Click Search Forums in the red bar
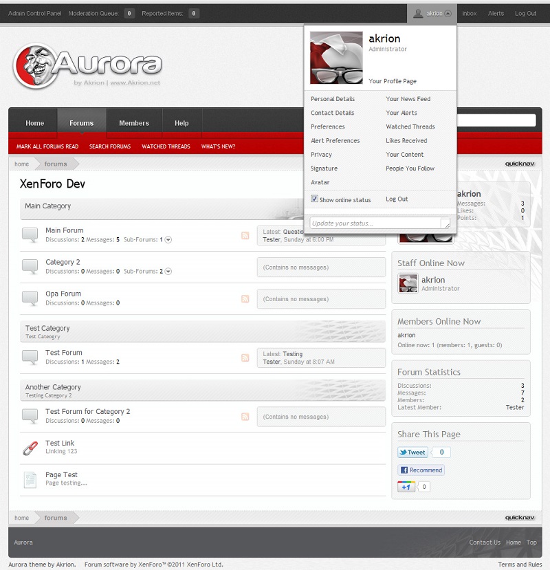Viewport: 550px width, 570px height. [x=110, y=146]
